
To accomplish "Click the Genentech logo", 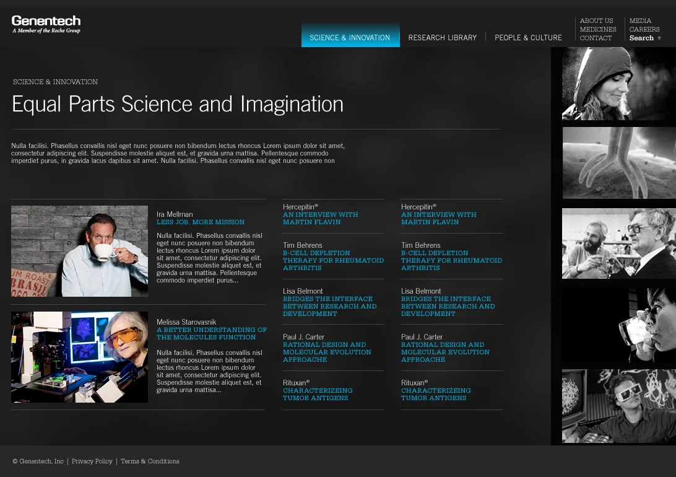I will [46, 24].
